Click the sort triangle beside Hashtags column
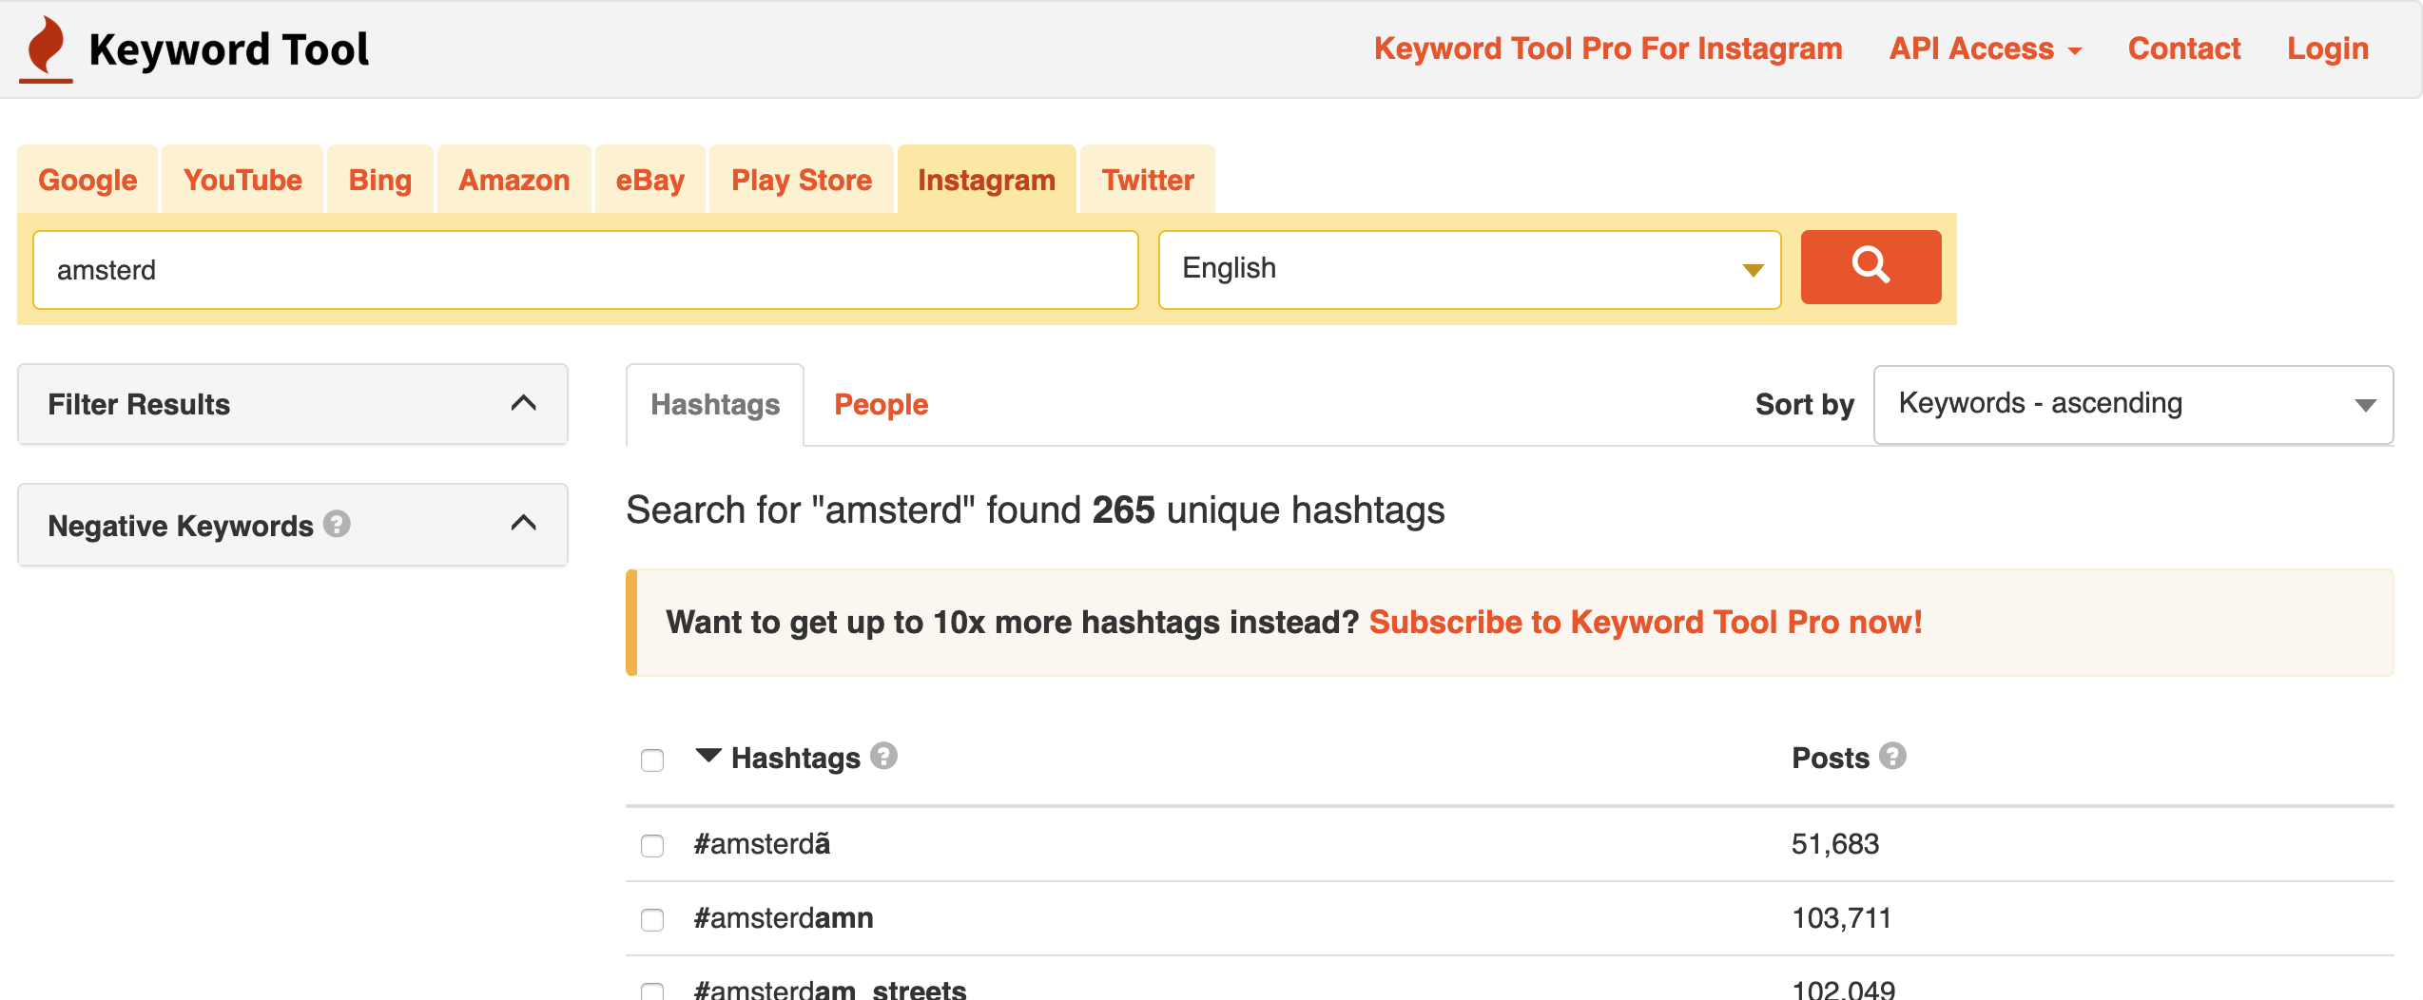The width and height of the screenshot is (2423, 1000). tap(708, 756)
